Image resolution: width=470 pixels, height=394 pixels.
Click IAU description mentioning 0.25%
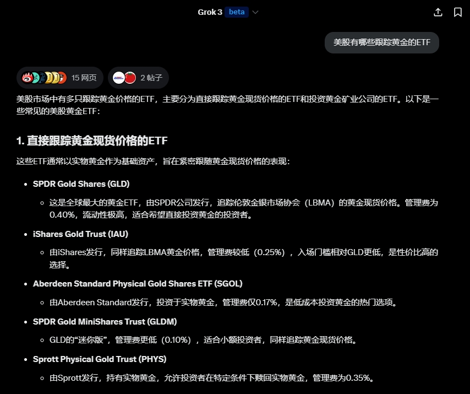point(244,258)
